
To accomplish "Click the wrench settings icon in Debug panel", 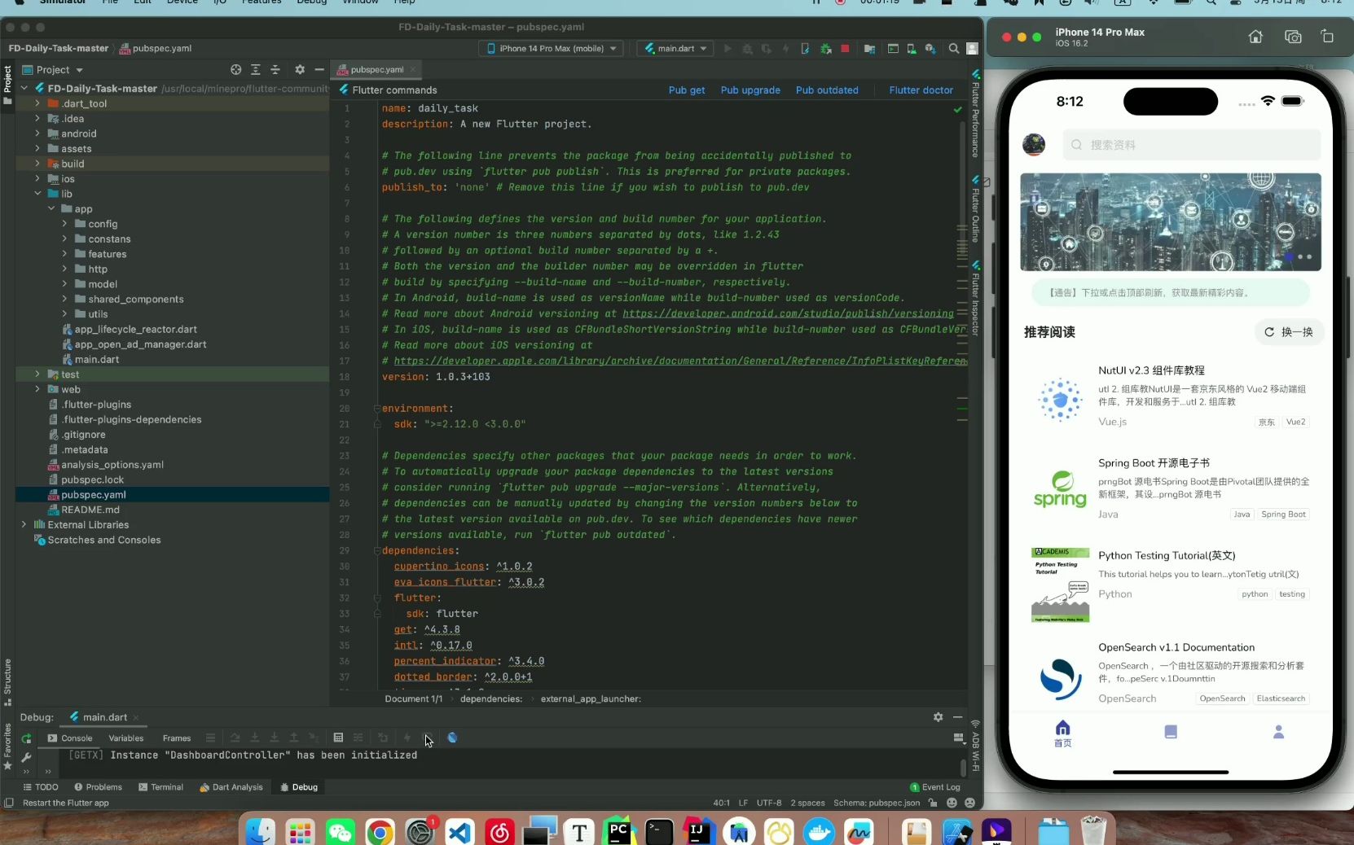I will click(26, 757).
